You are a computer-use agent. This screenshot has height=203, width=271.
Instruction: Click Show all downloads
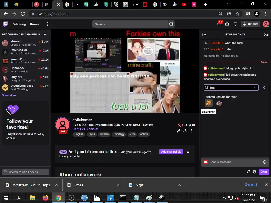coord(251,185)
